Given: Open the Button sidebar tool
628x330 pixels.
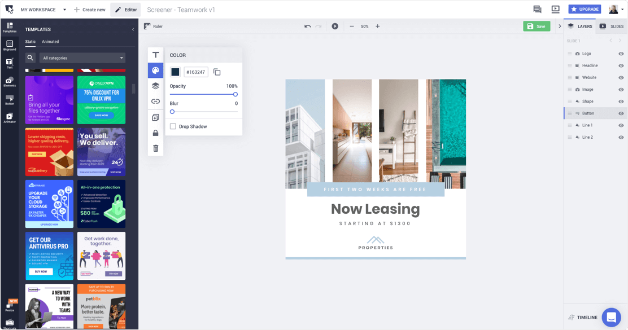Looking at the screenshot, I should pyautogui.click(x=10, y=100).
